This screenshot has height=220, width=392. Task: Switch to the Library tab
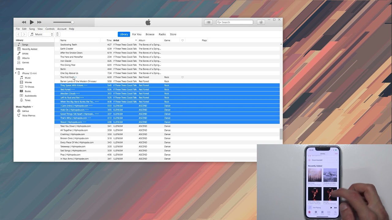pos(124,34)
